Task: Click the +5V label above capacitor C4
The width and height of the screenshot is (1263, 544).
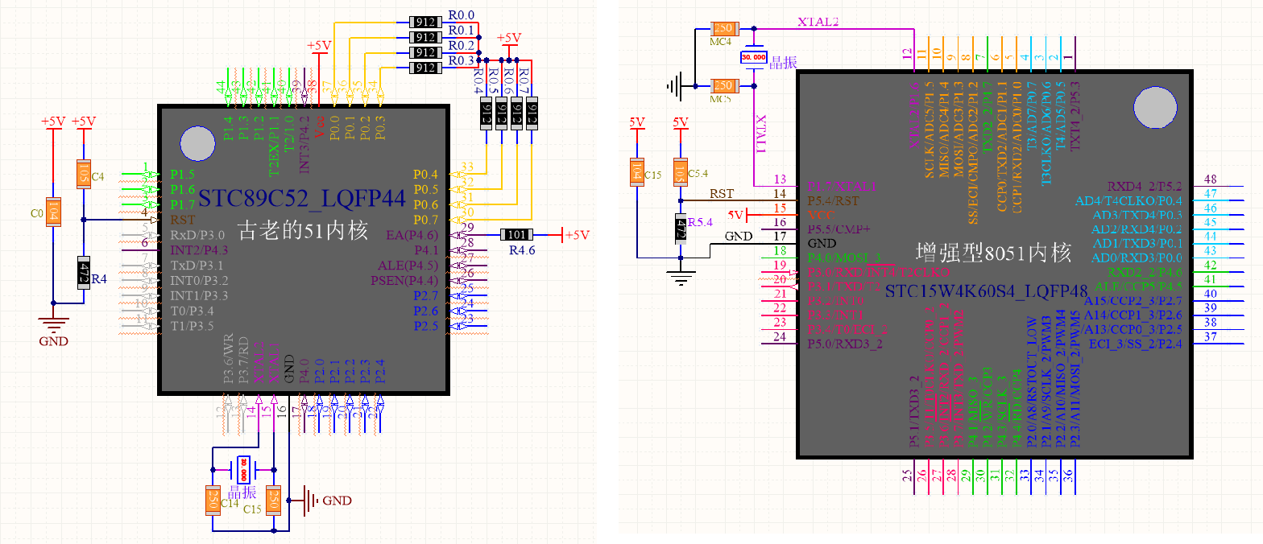Action: point(83,122)
